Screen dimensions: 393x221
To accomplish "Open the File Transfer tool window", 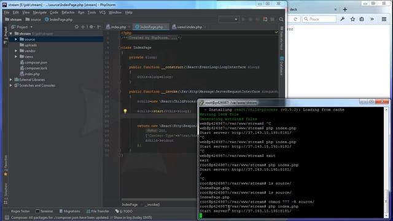I will 98,211.
